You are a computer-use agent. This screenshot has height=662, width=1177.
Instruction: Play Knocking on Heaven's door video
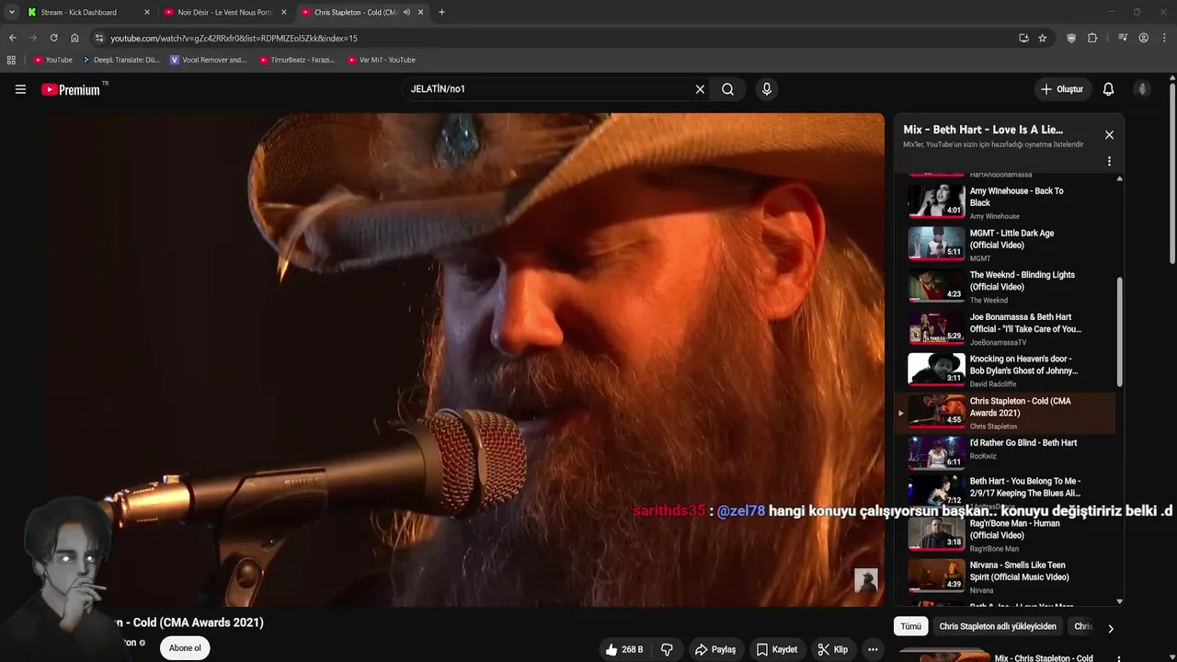1004,371
